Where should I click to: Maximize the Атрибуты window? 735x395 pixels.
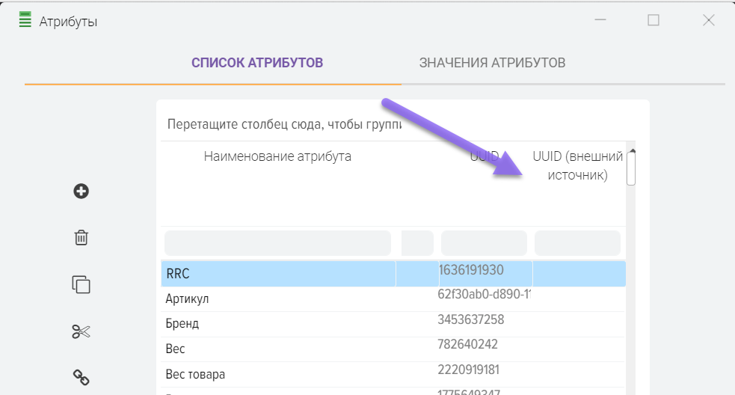(653, 21)
